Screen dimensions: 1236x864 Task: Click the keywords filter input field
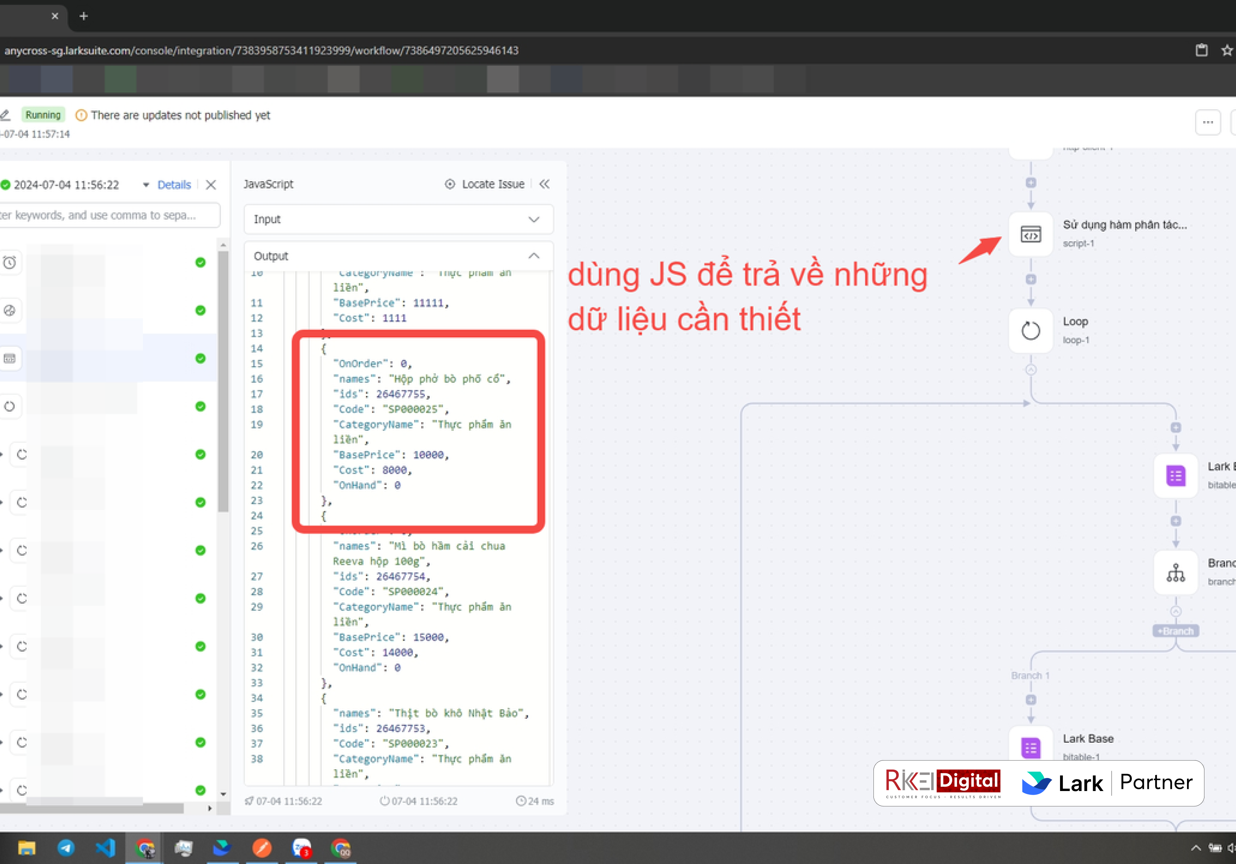coord(108,216)
